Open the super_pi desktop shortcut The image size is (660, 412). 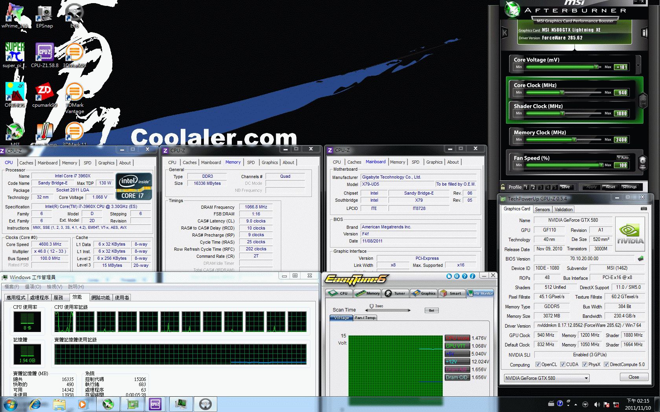(15, 55)
